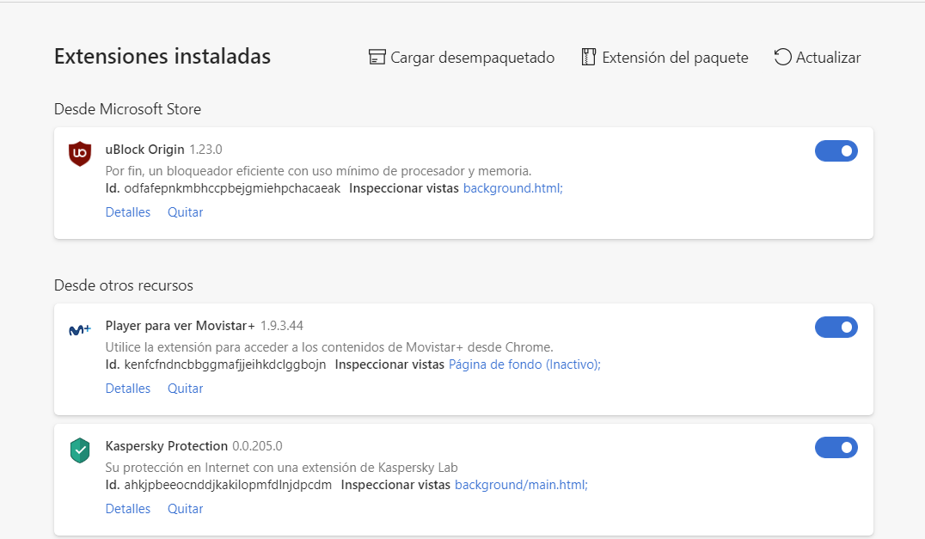Screen dimensions: 925x539
Task: Quitar the Movistar+ player extension
Action: coord(185,389)
